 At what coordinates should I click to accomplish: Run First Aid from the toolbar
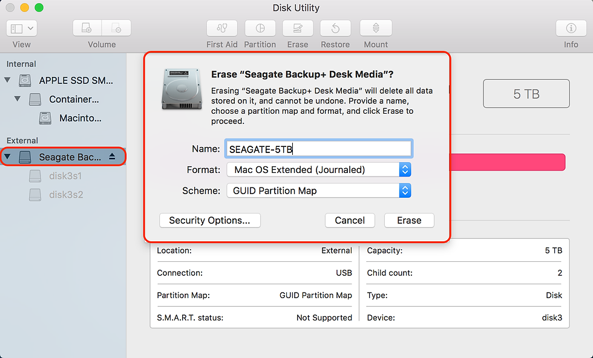(x=222, y=28)
